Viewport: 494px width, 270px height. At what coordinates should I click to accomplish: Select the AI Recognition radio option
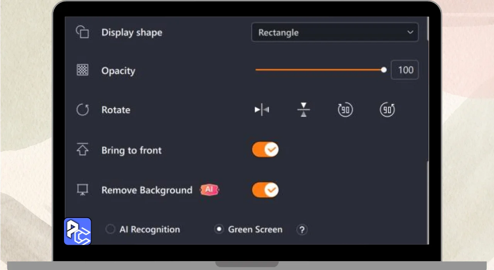pyautogui.click(x=110, y=229)
